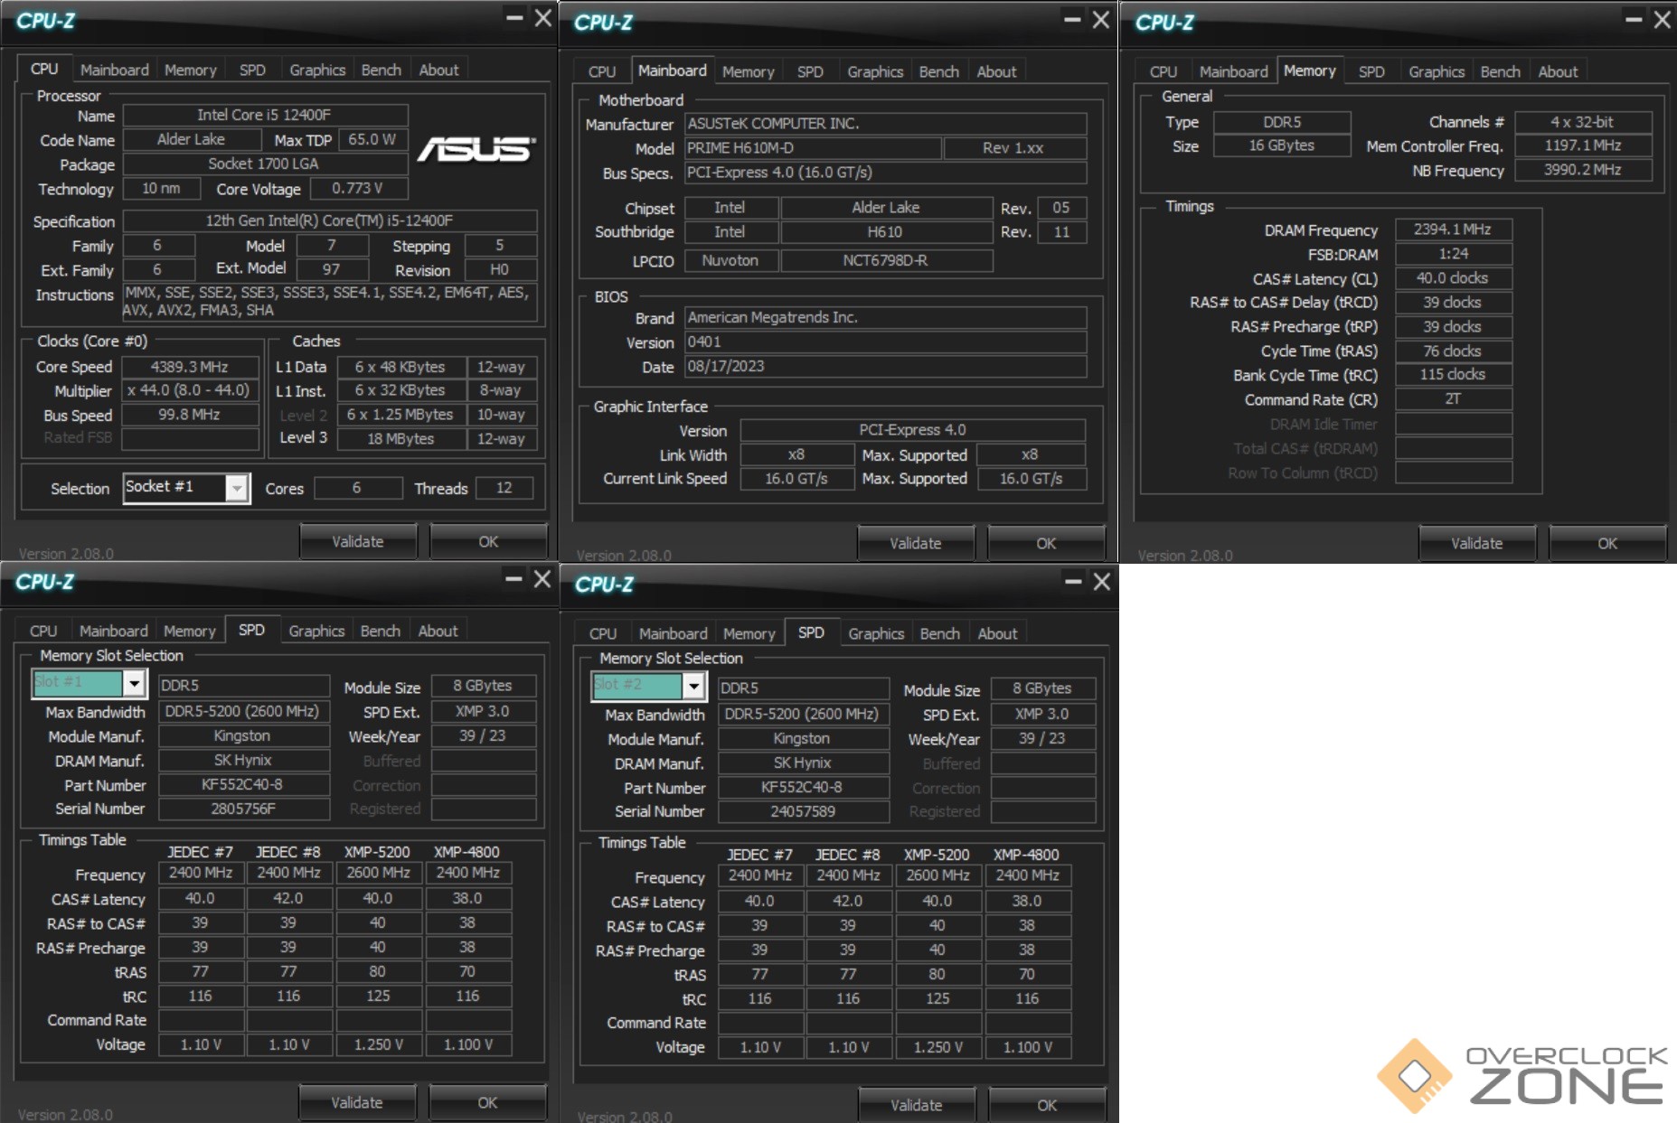Click the ASUS logo in the CPU window
The height and width of the screenshot is (1123, 1677).
[x=476, y=150]
